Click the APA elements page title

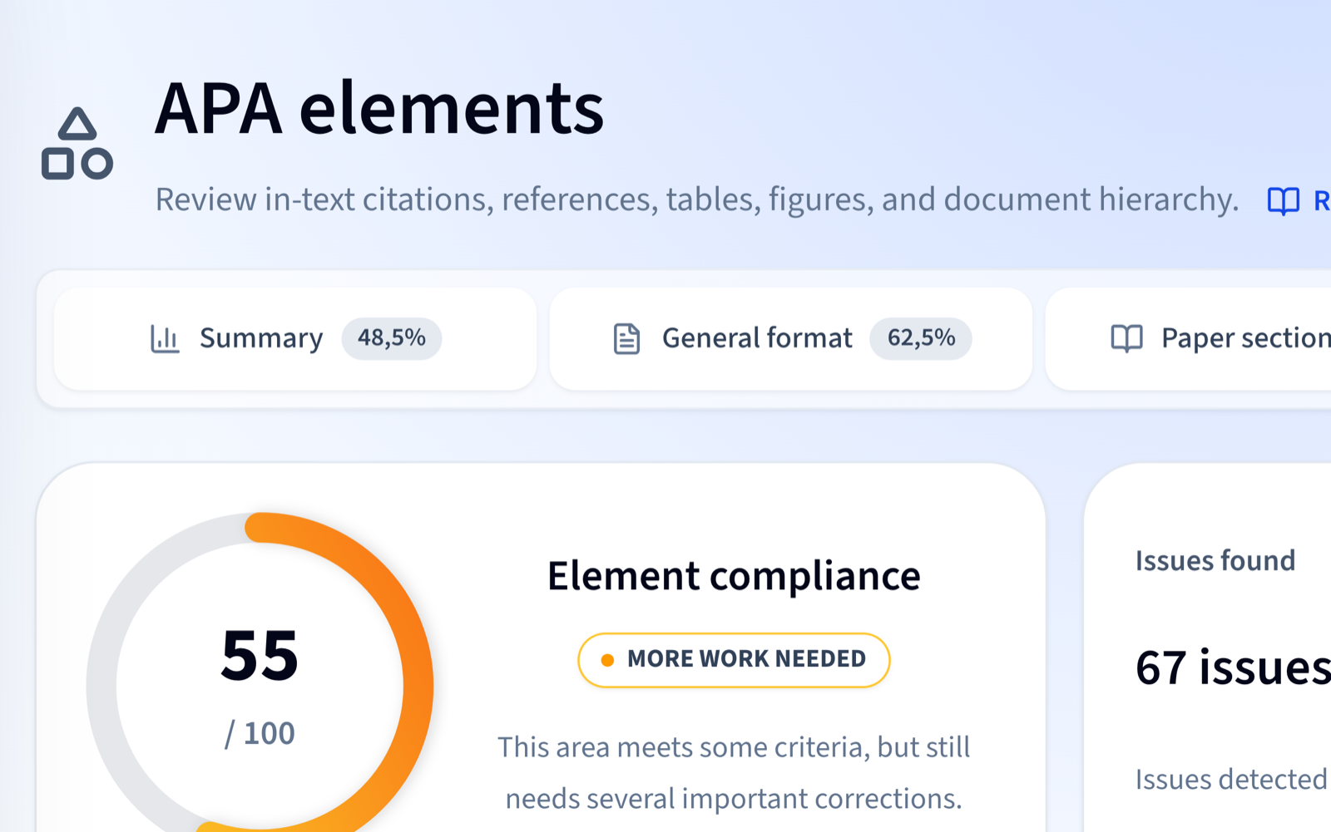click(x=379, y=108)
